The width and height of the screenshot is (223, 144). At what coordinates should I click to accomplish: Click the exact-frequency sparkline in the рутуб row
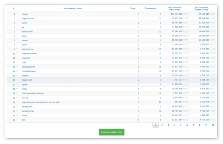[x=213, y=84]
